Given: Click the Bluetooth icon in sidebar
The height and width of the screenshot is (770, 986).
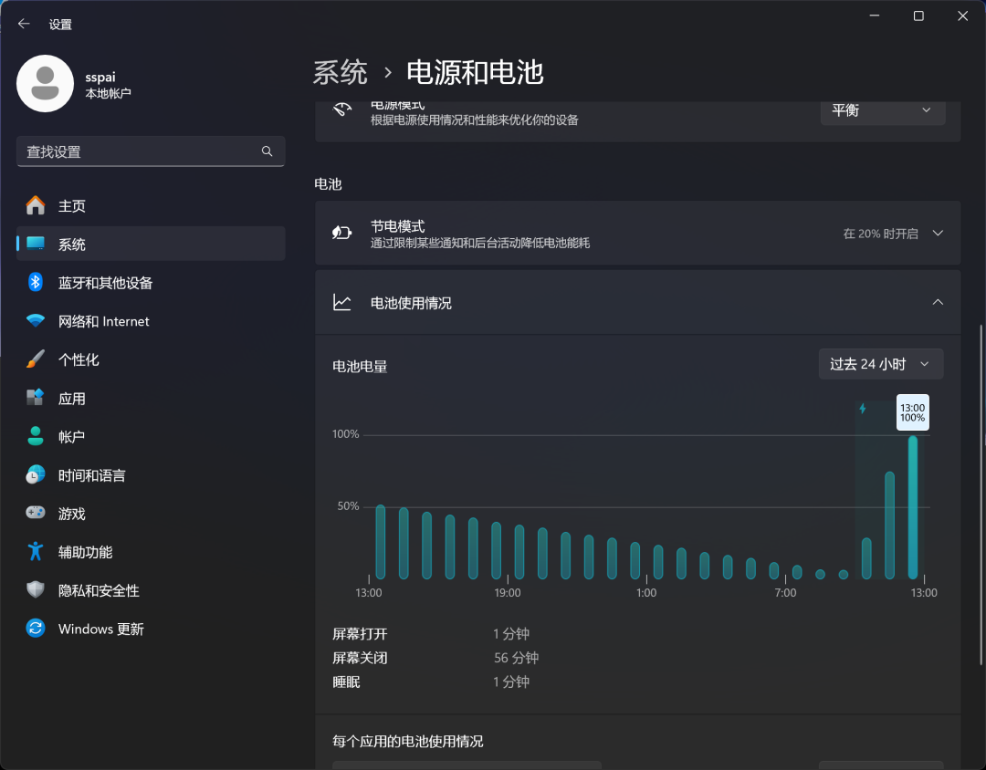Looking at the screenshot, I should point(36,282).
